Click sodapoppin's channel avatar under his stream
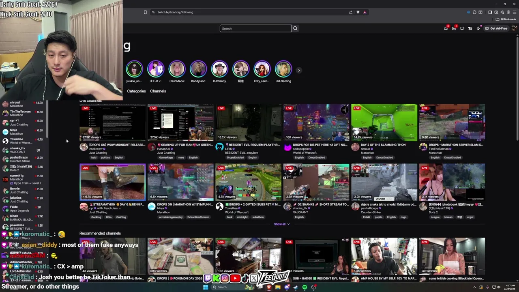519x292 pixels. (x=287, y=147)
